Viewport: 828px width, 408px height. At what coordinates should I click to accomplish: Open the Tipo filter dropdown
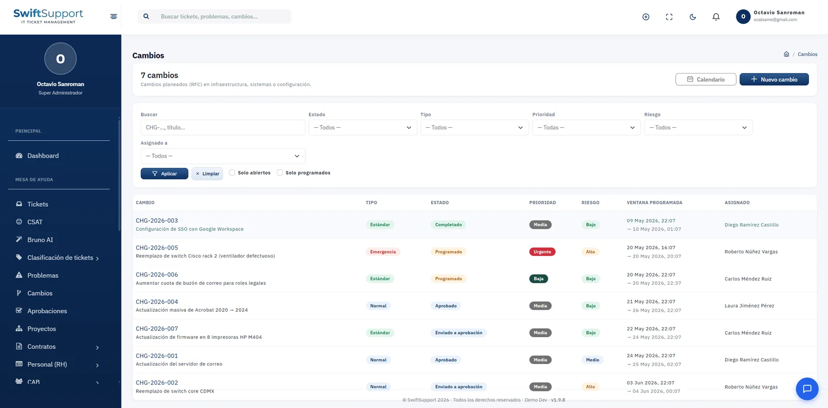pos(475,127)
